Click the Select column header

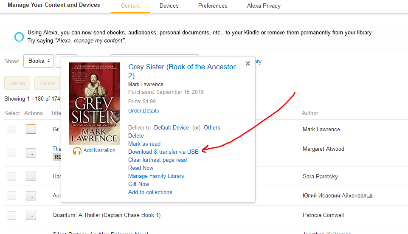click(x=12, y=113)
